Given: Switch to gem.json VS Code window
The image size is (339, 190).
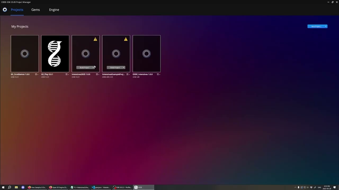Looking at the screenshot, I should (101, 187).
